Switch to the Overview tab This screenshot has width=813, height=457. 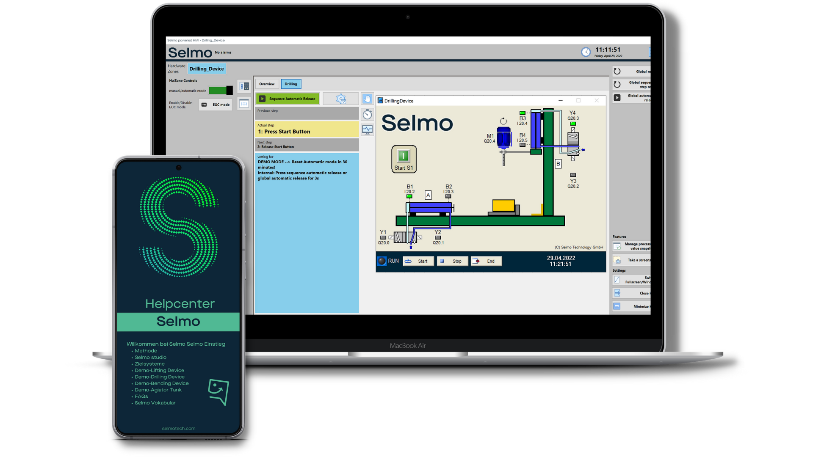click(x=267, y=84)
